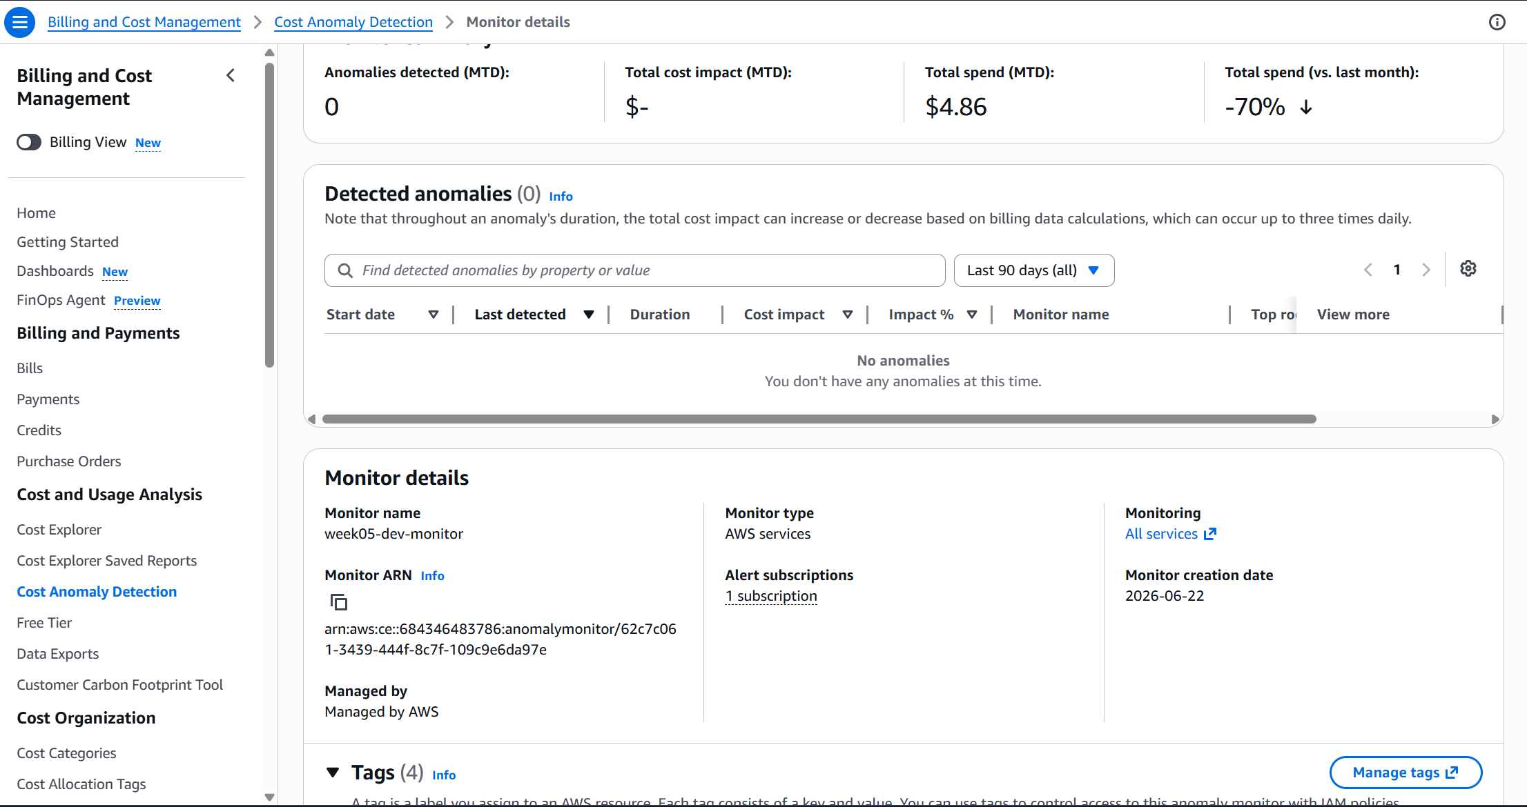Click New badge beside Billing View
The image size is (1527, 807).
tap(148, 143)
